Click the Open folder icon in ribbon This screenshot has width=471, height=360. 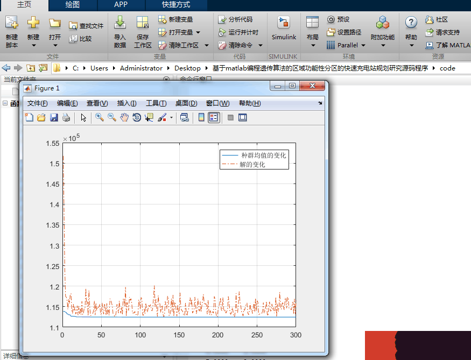coord(55,23)
